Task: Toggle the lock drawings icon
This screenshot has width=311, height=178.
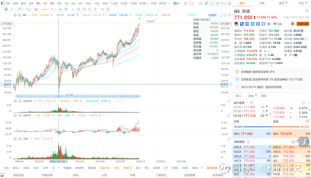Action: click(84, 9)
